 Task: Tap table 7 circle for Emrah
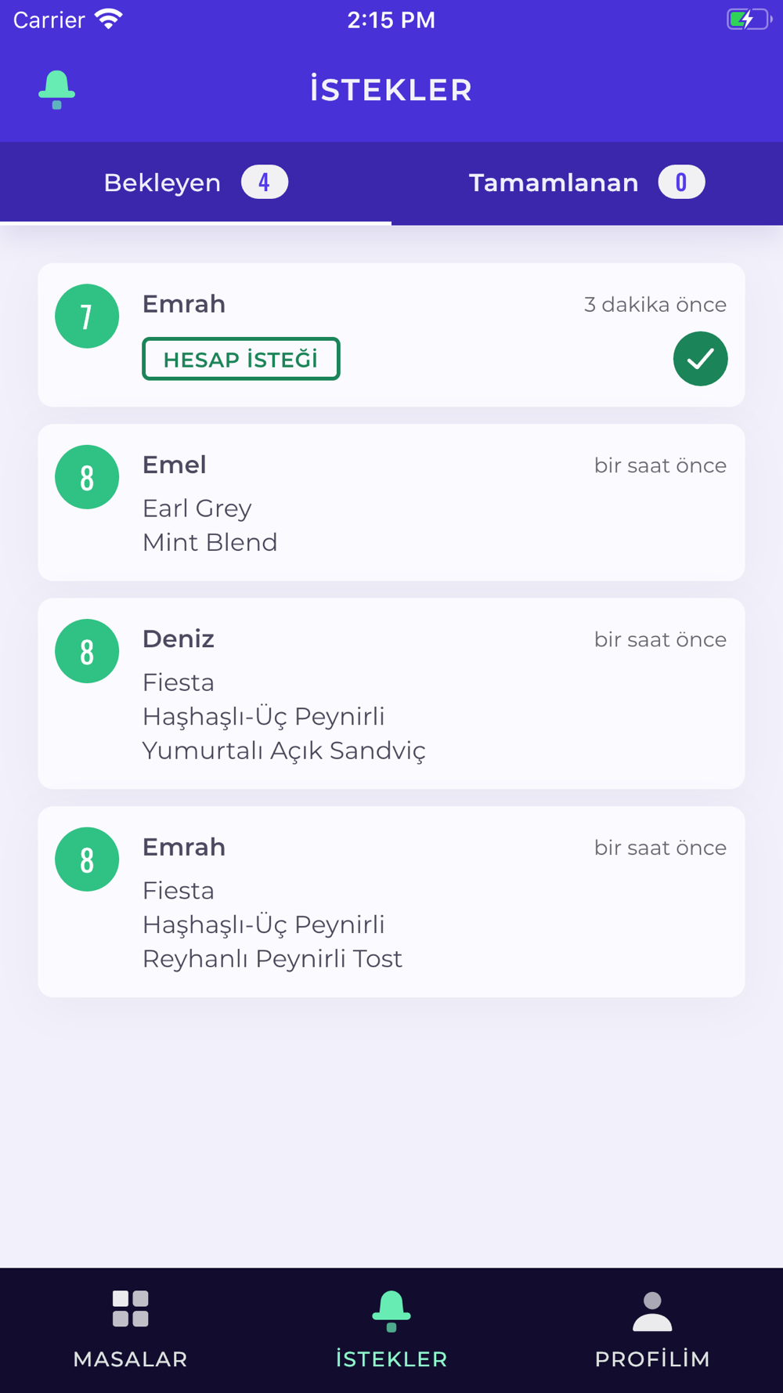[87, 317]
